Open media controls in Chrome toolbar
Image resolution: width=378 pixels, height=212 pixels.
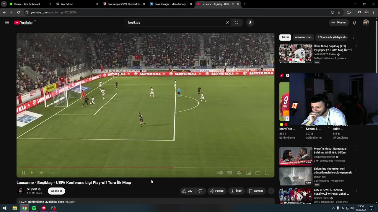pyautogui.click(x=359, y=12)
